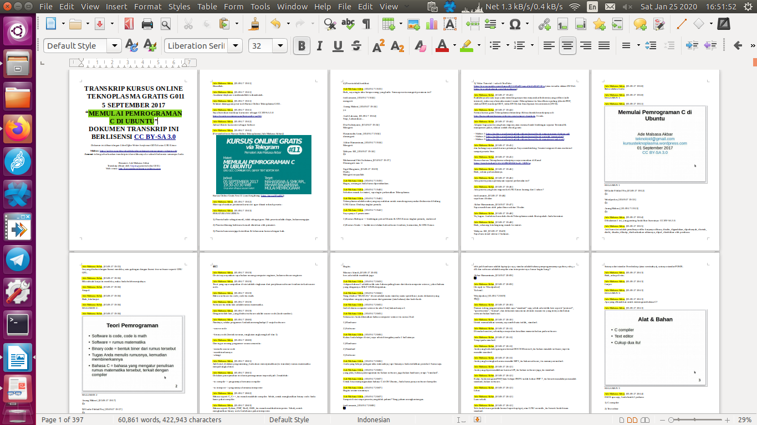The height and width of the screenshot is (425, 757).
Task: Click the Insert Footnote icon
Action: coord(563,24)
